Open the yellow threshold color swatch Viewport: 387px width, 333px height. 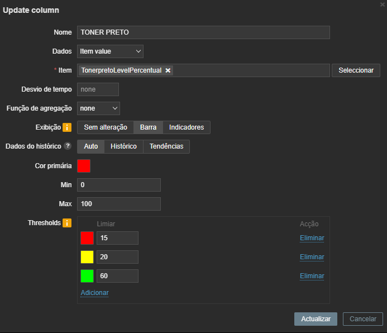(x=87, y=257)
